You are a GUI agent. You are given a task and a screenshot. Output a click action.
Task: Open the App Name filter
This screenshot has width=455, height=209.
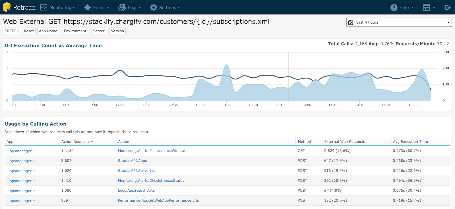[x=48, y=31]
